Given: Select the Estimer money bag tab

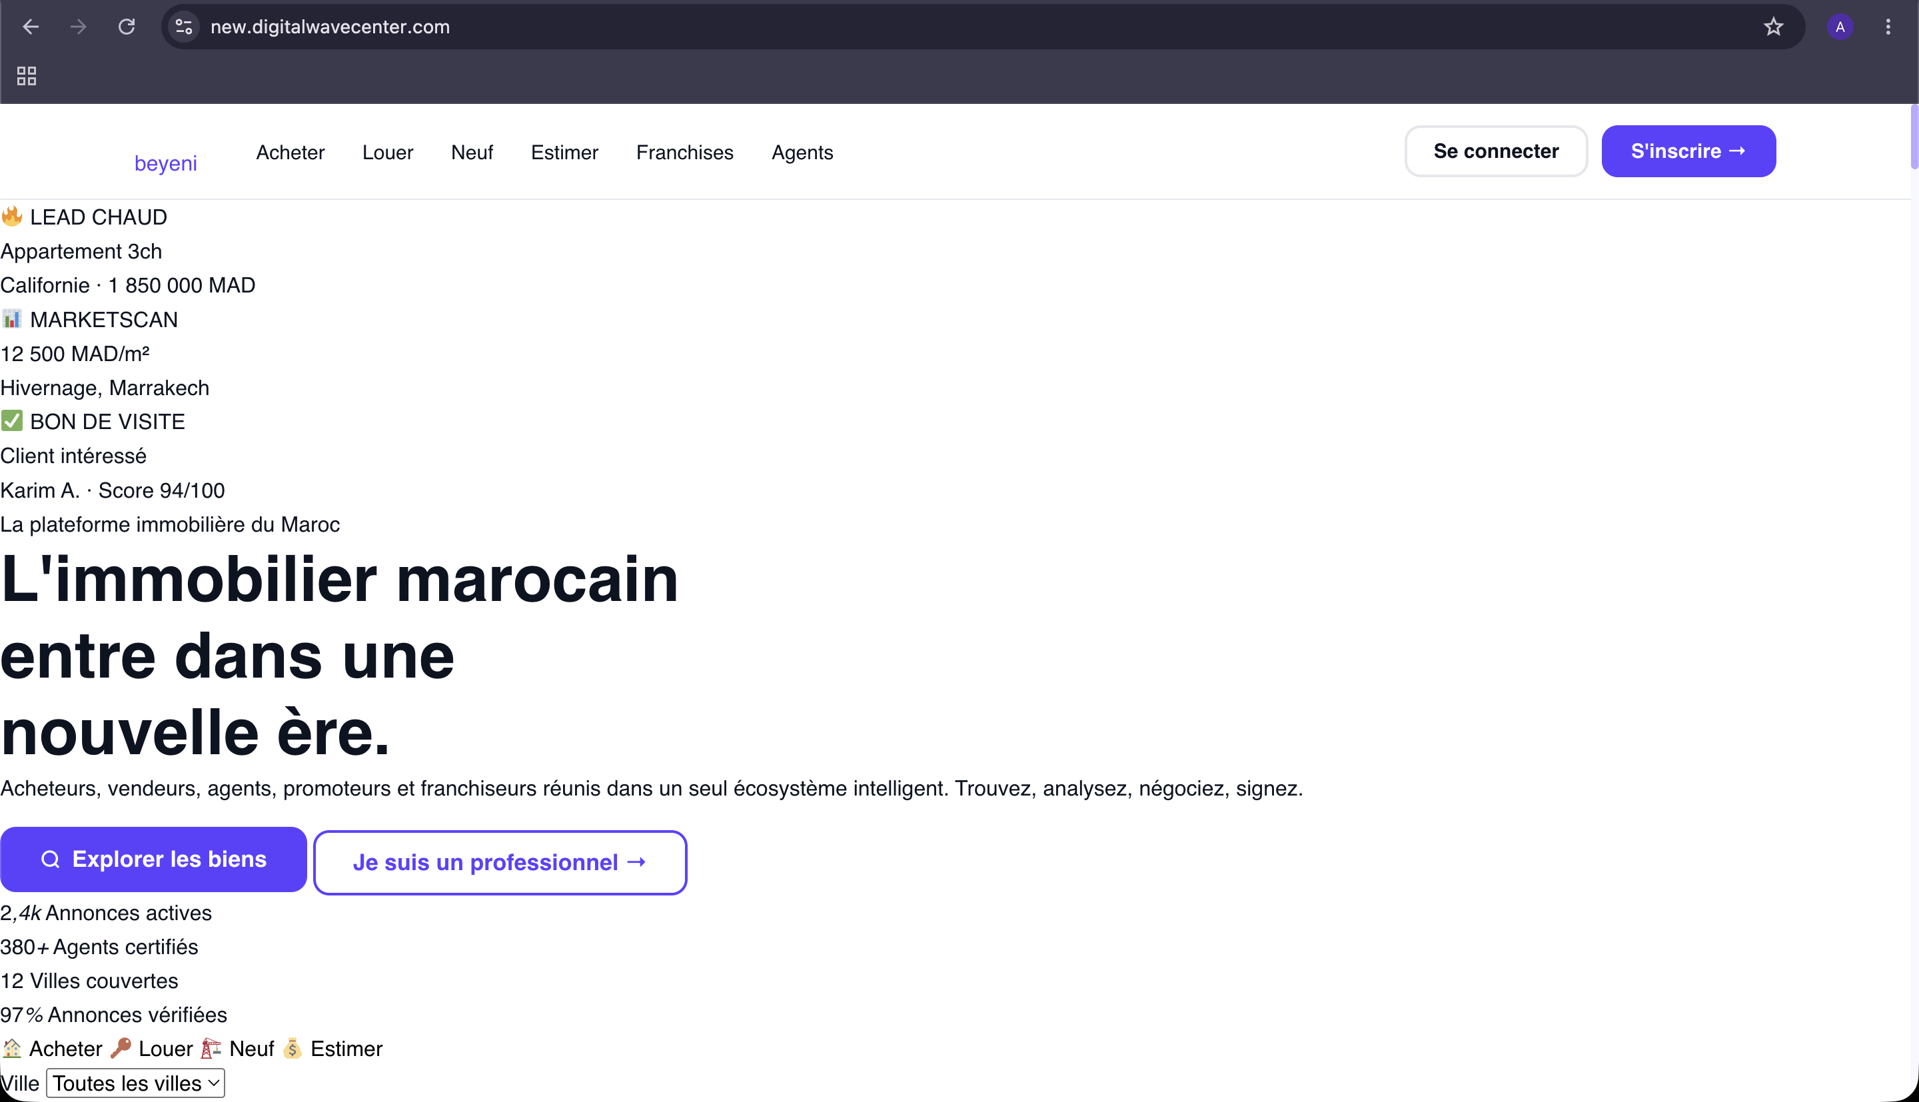Looking at the screenshot, I should (332, 1049).
